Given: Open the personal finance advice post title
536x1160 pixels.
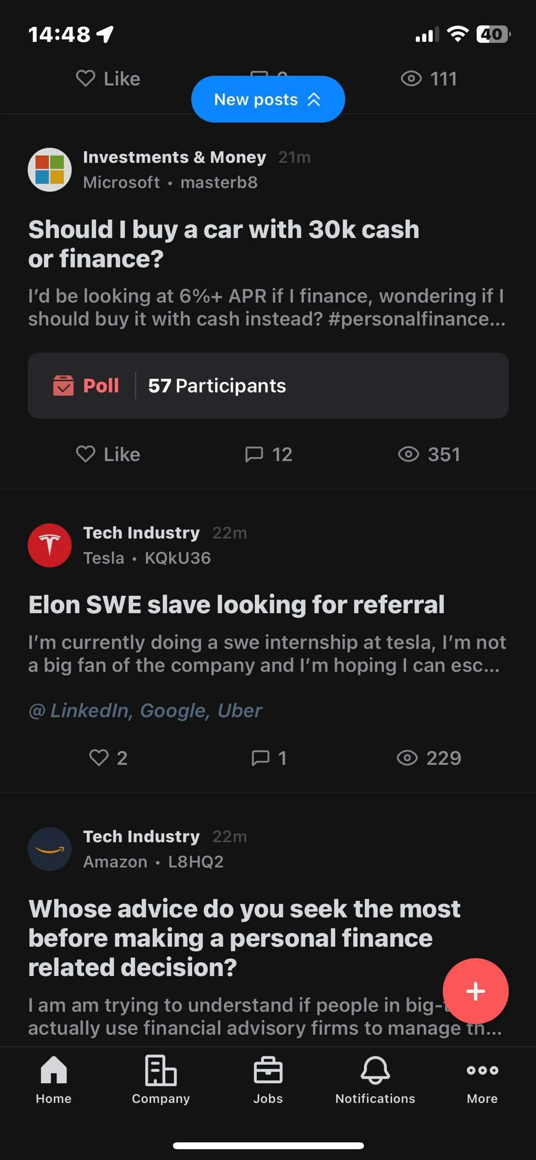Looking at the screenshot, I should click(x=243, y=938).
